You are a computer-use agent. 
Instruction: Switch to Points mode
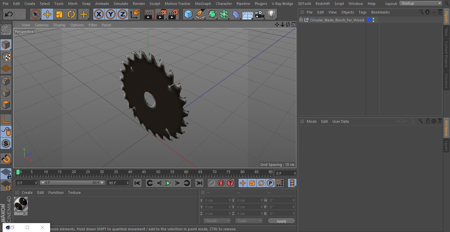click(6, 81)
